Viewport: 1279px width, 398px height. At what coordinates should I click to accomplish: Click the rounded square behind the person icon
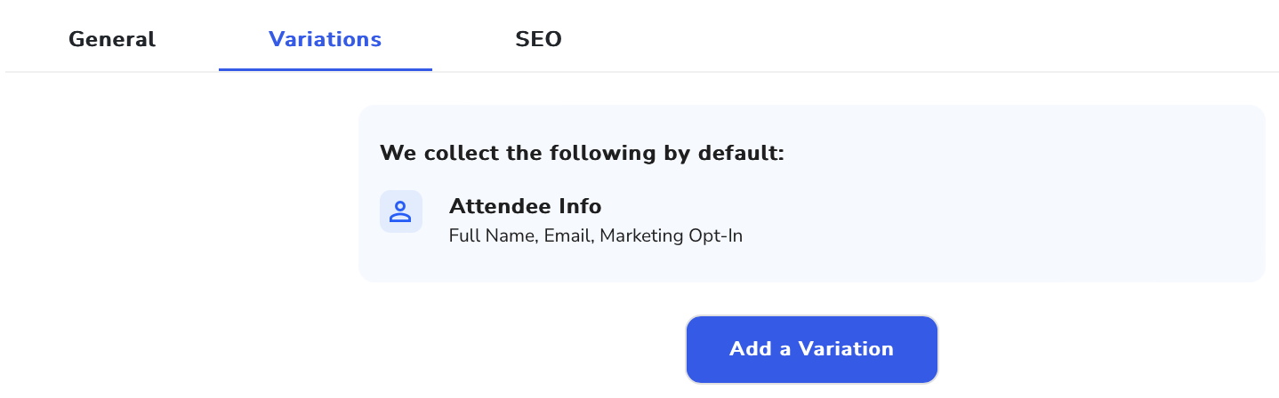click(x=400, y=211)
